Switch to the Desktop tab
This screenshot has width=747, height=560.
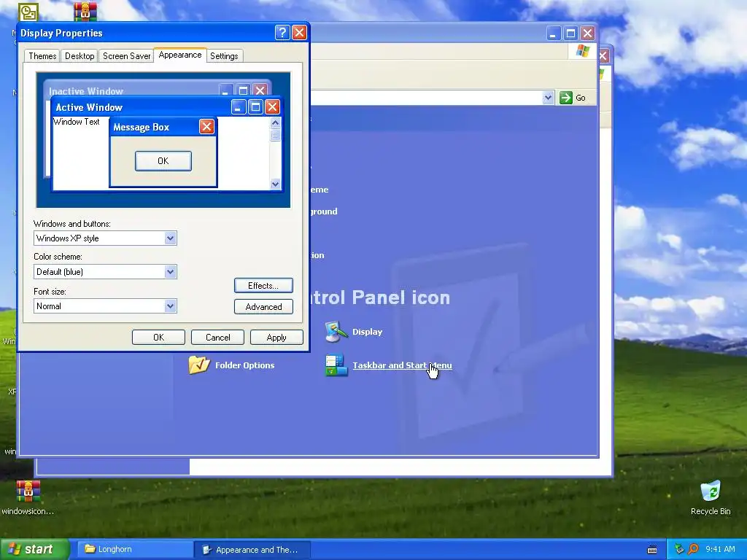pos(80,56)
